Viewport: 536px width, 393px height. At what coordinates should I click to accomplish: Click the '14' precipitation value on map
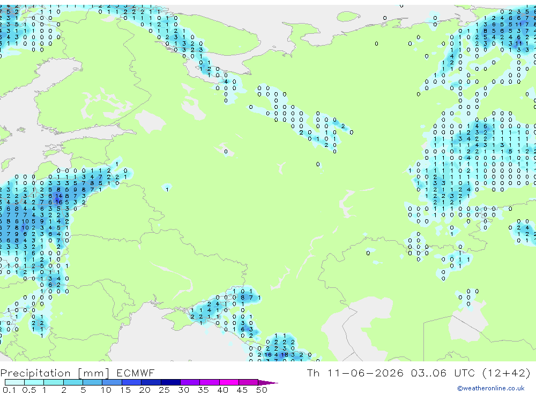[59, 196]
